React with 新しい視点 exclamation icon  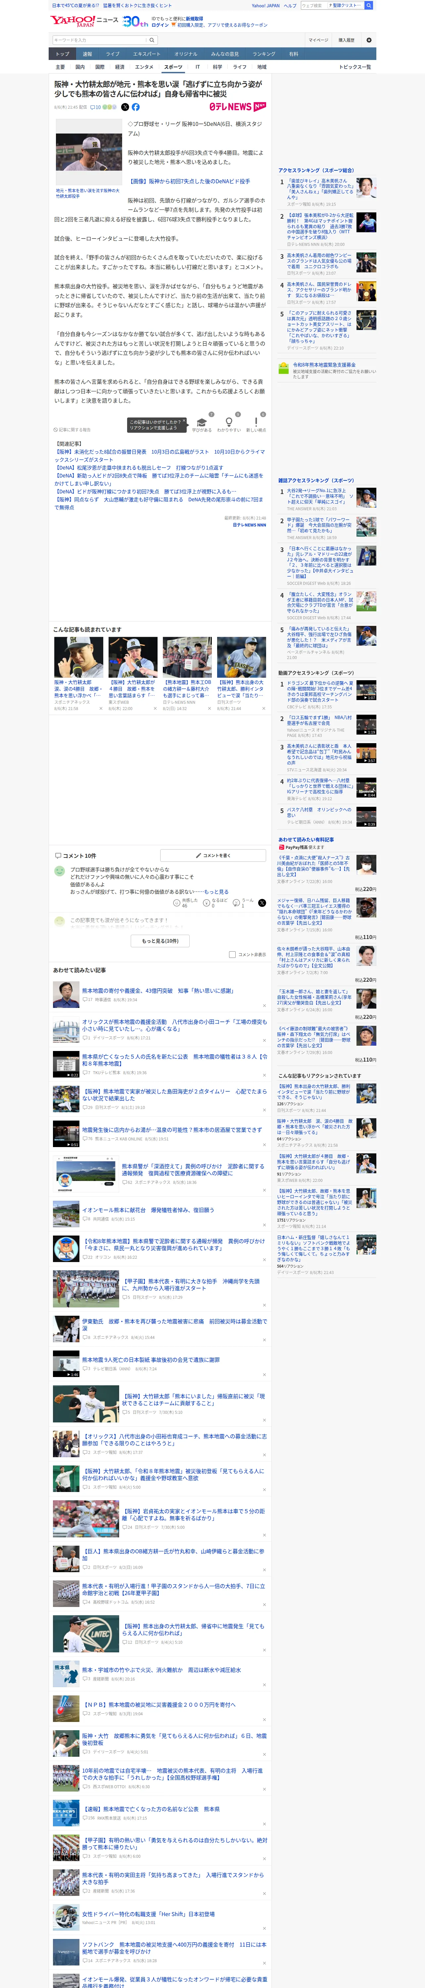click(x=256, y=423)
